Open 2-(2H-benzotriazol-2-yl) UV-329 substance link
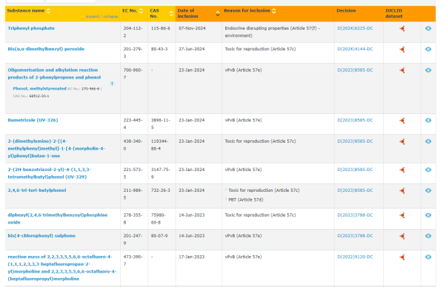Viewport: 442px width, 287px height. (49, 173)
